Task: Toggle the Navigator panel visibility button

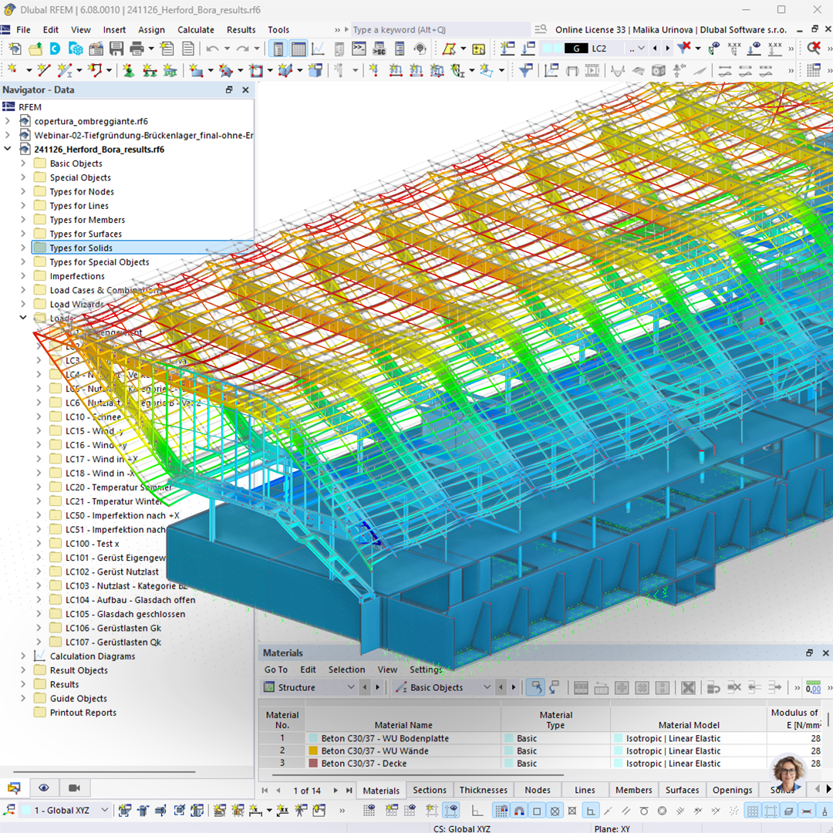Action: tap(278, 49)
